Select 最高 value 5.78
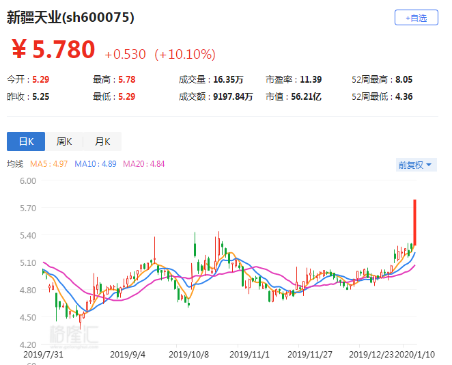 coord(127,79)
